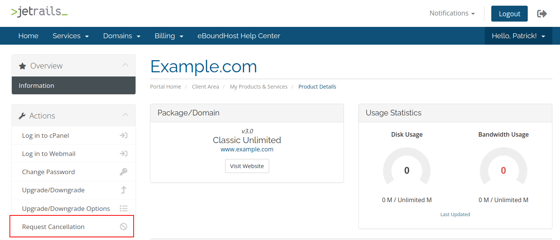Collapse the Overview panel chevron
The width and height of the screenshot is (560, 240).
click(x=125, y=65)
